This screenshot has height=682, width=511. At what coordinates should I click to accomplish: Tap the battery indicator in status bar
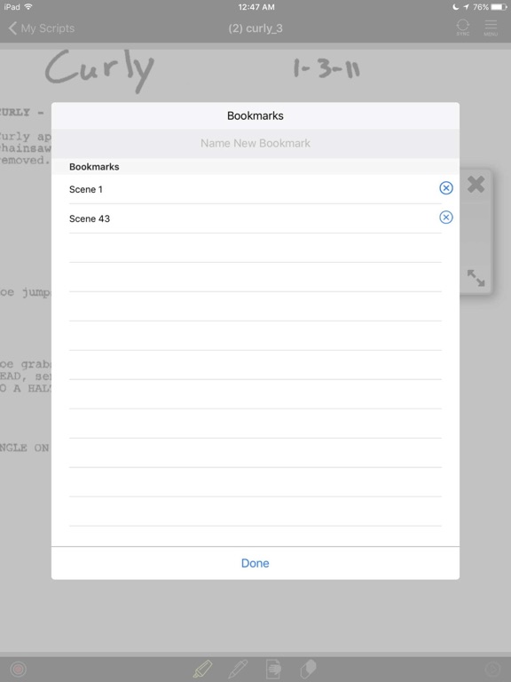pos(499,7)
